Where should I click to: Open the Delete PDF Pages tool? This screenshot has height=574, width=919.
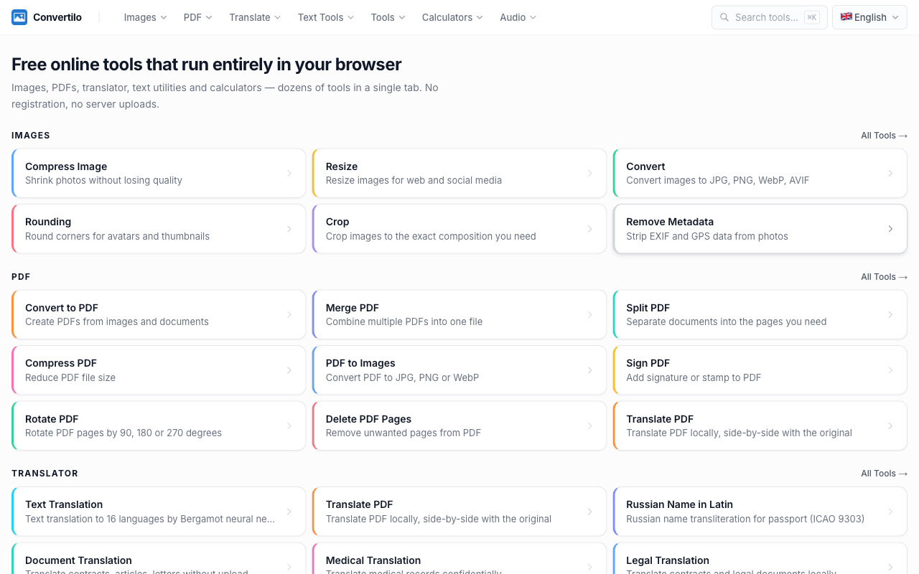click(459, 425)
